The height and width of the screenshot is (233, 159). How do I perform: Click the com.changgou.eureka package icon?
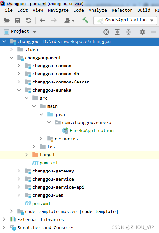58,122
